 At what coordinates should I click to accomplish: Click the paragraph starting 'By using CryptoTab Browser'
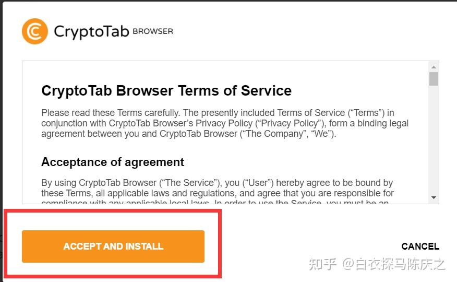(218, 192)
